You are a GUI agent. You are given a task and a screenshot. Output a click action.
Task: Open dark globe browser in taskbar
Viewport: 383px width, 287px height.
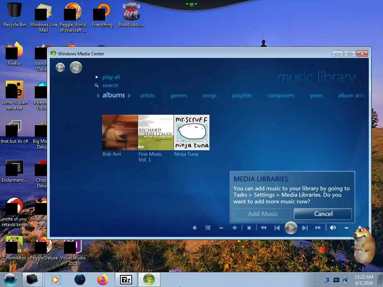[80, 280]
